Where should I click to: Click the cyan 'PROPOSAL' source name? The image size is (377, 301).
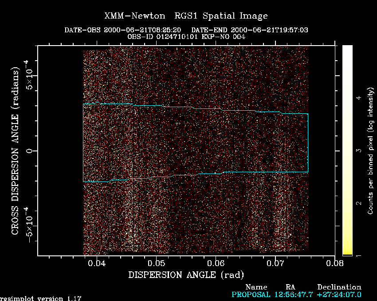[251, 294]
